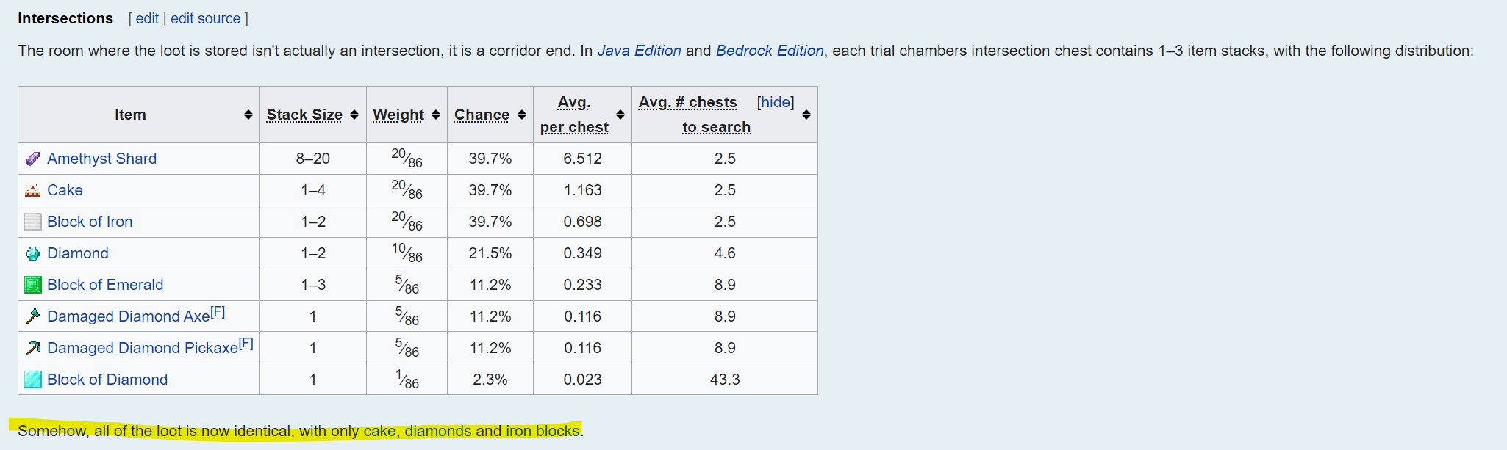Click the Cake item icon
Viewport: 1507px width, 450px height.
(32, 190)
